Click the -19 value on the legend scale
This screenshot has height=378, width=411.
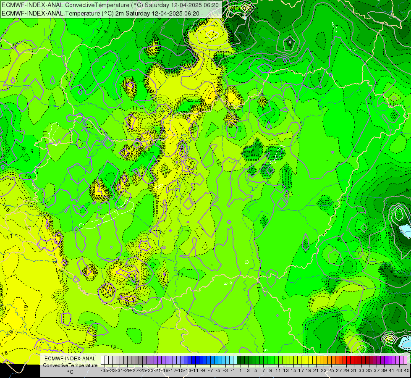[165, 370]
